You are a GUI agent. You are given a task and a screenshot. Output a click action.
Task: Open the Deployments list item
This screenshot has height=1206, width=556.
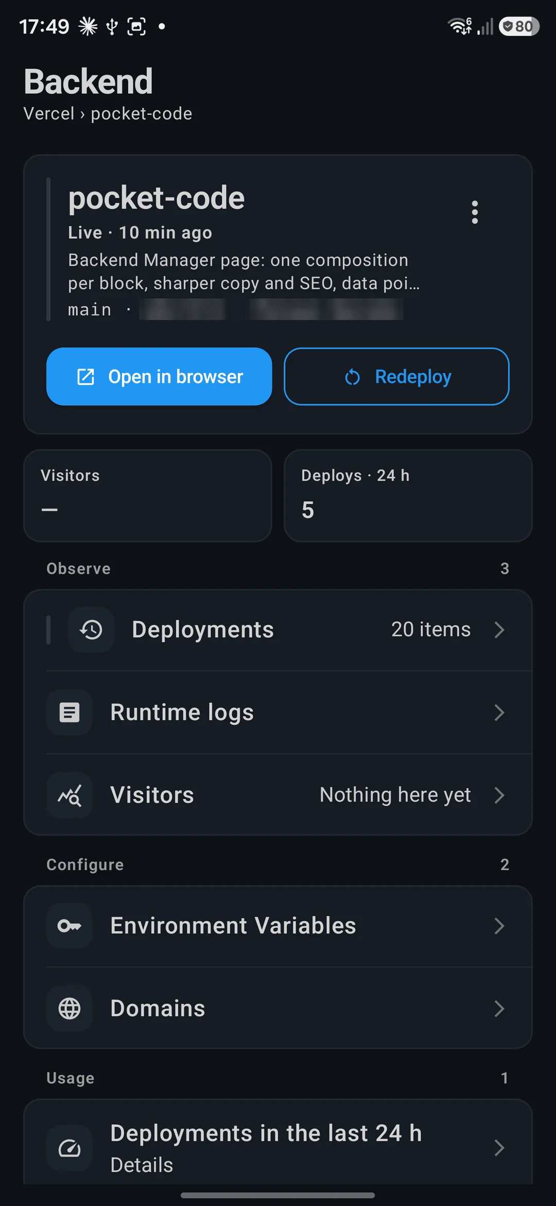coord(278,630)
